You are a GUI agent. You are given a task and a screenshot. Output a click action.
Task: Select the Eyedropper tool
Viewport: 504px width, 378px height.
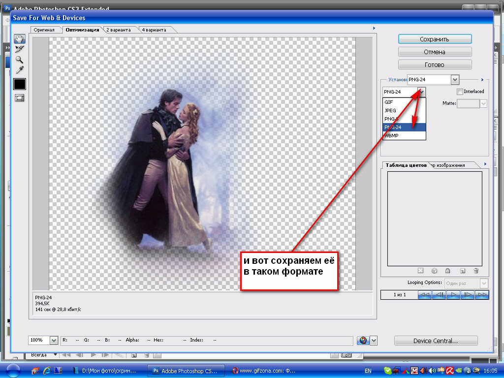coord(20,69)
